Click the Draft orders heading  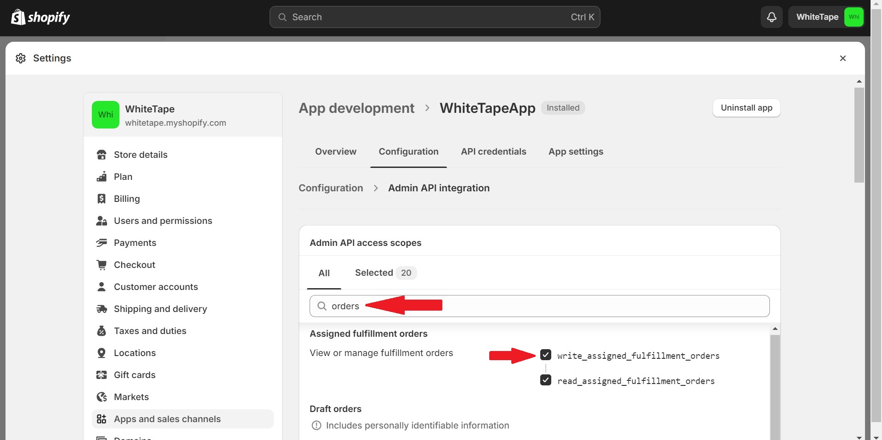click(335, 409)
